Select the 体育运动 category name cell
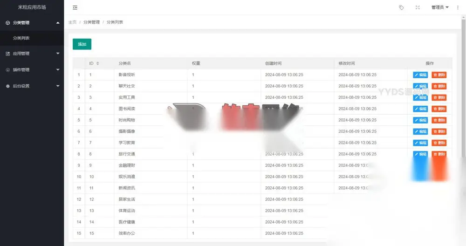Viewport: 466px width, 246px height. click(151, 210)
